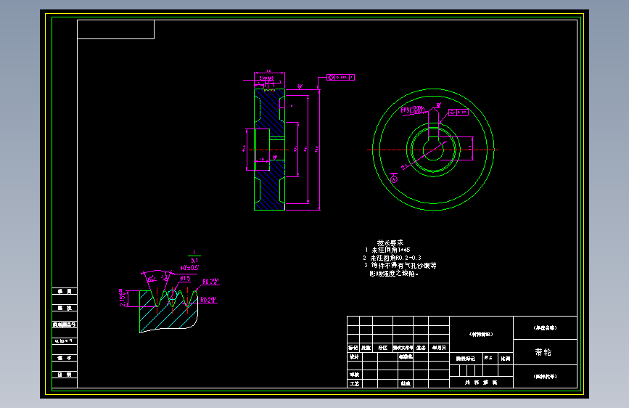Select the symmetry tolerance frame beside the keyway
The width and height of the screenshot is (629, 408).
pos(458,113)
